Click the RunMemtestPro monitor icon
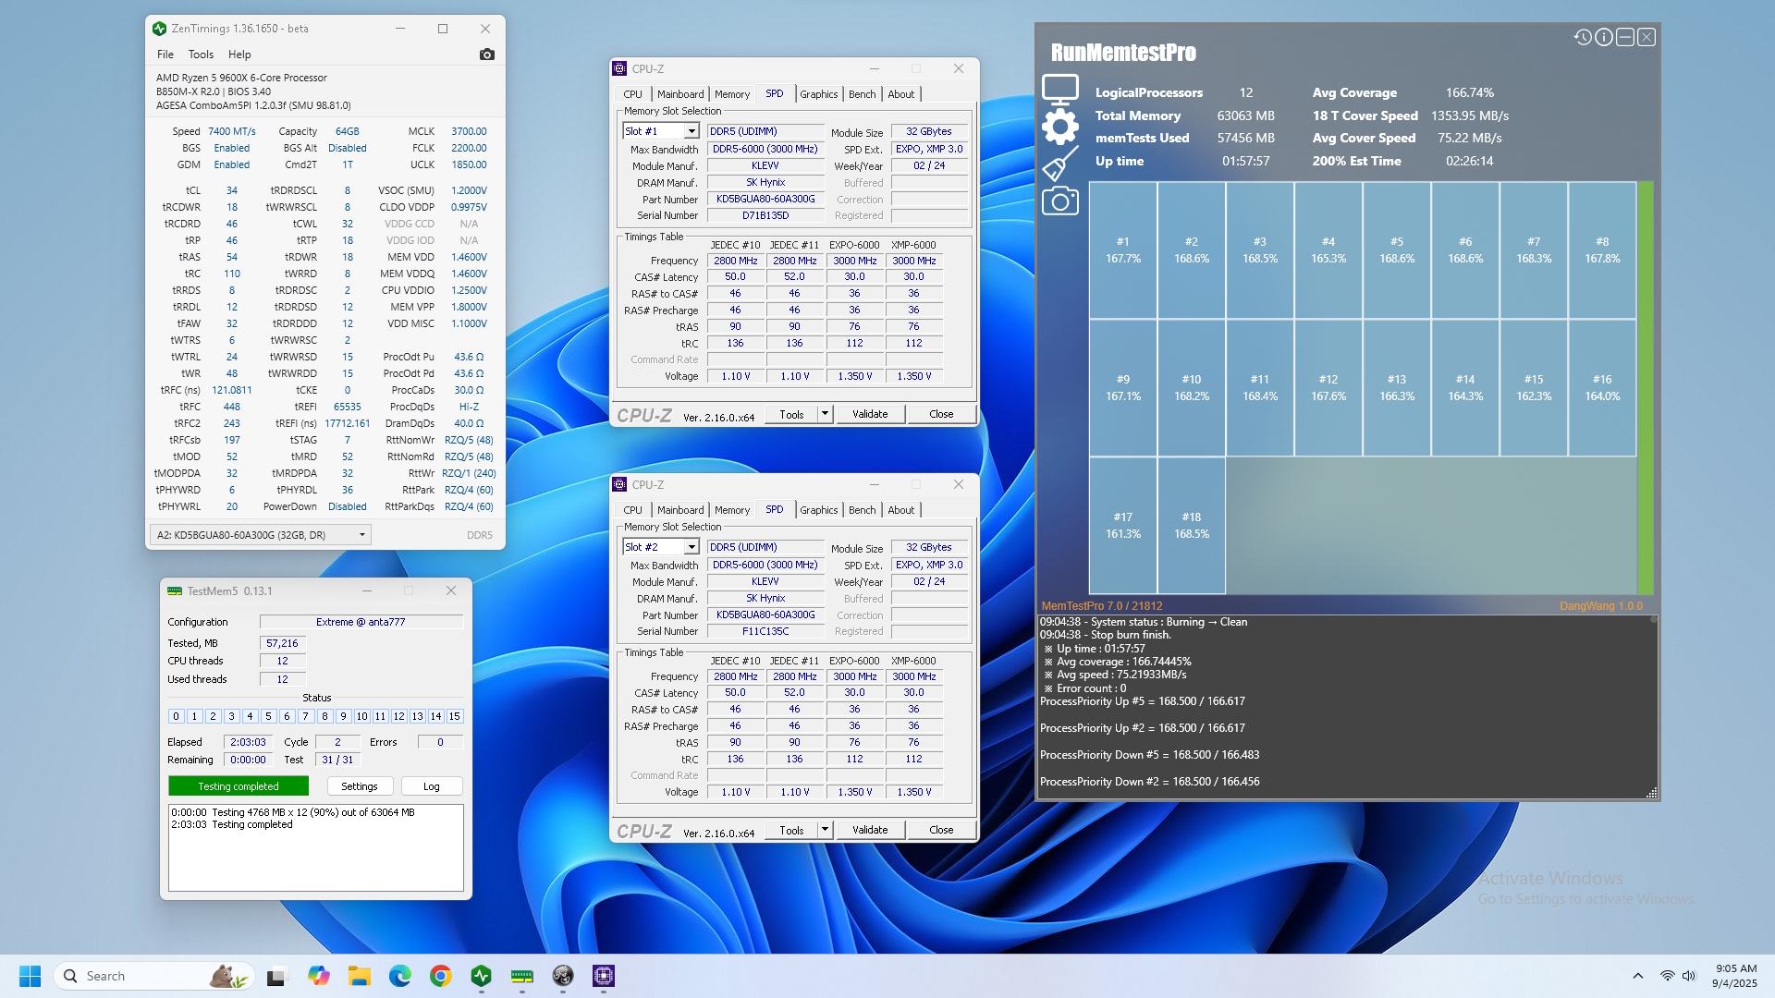The width and height of the screenshot is (1775, 998). [1059, 90]
